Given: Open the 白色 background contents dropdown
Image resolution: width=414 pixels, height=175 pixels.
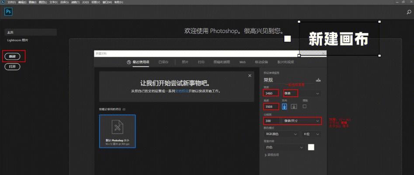Looking at the screenshot, I should click(x=284, y=147).
